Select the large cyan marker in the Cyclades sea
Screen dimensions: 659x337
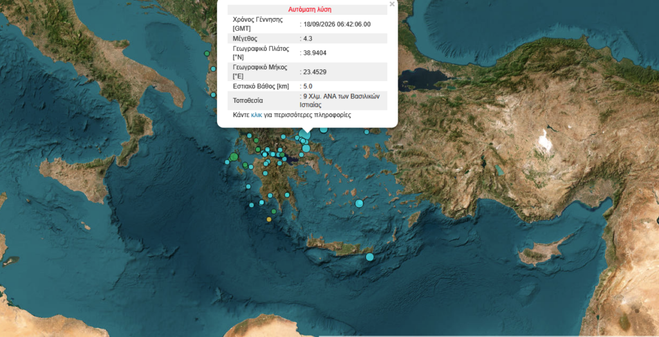(359, 203)
